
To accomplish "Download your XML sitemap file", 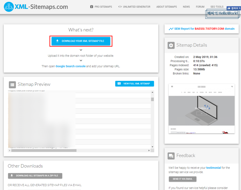I will (81, 41).
